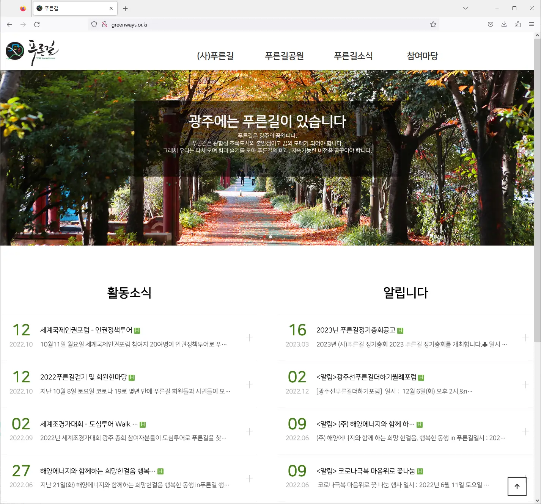Click the tracking protection shield icon
The width and height of the screenshot is (541, 504).
(x=94, y=24)
